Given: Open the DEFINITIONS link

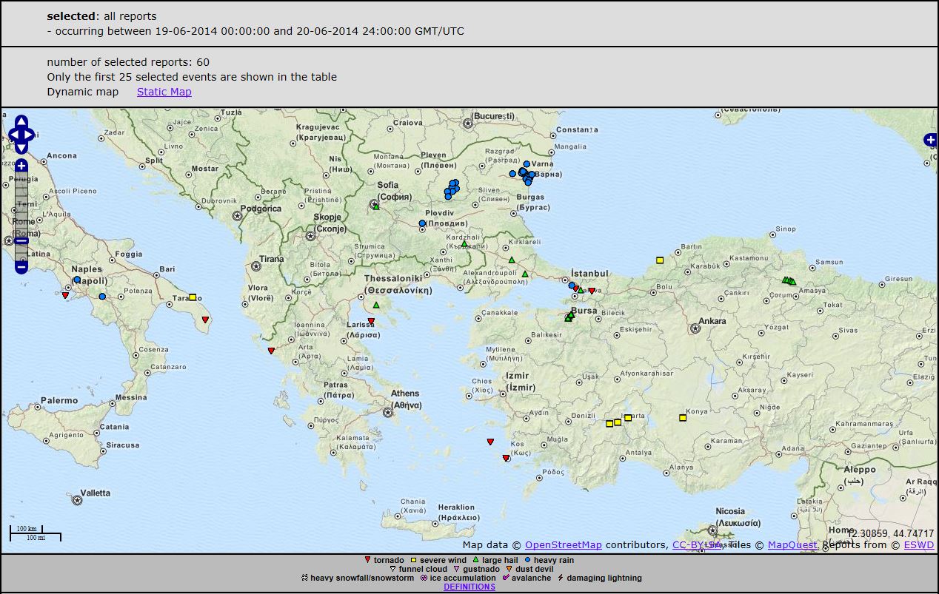Looking at the screenshot, I should pyautogui.click(x=469, y=587).
